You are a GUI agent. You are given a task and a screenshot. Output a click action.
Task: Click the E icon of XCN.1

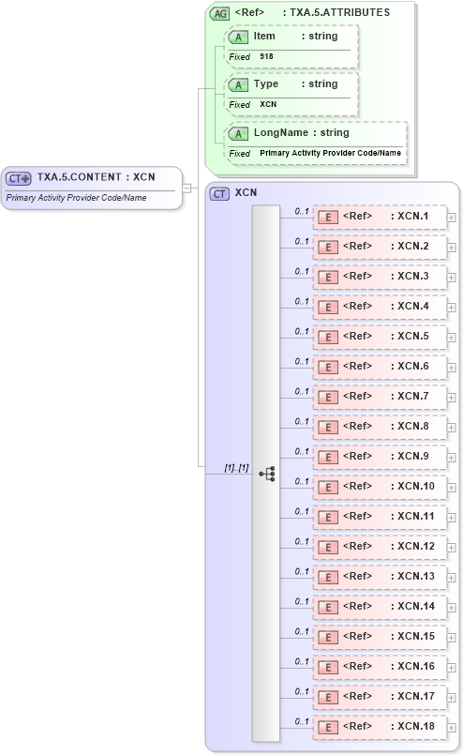pyautogui.click(x=328, y=218)
